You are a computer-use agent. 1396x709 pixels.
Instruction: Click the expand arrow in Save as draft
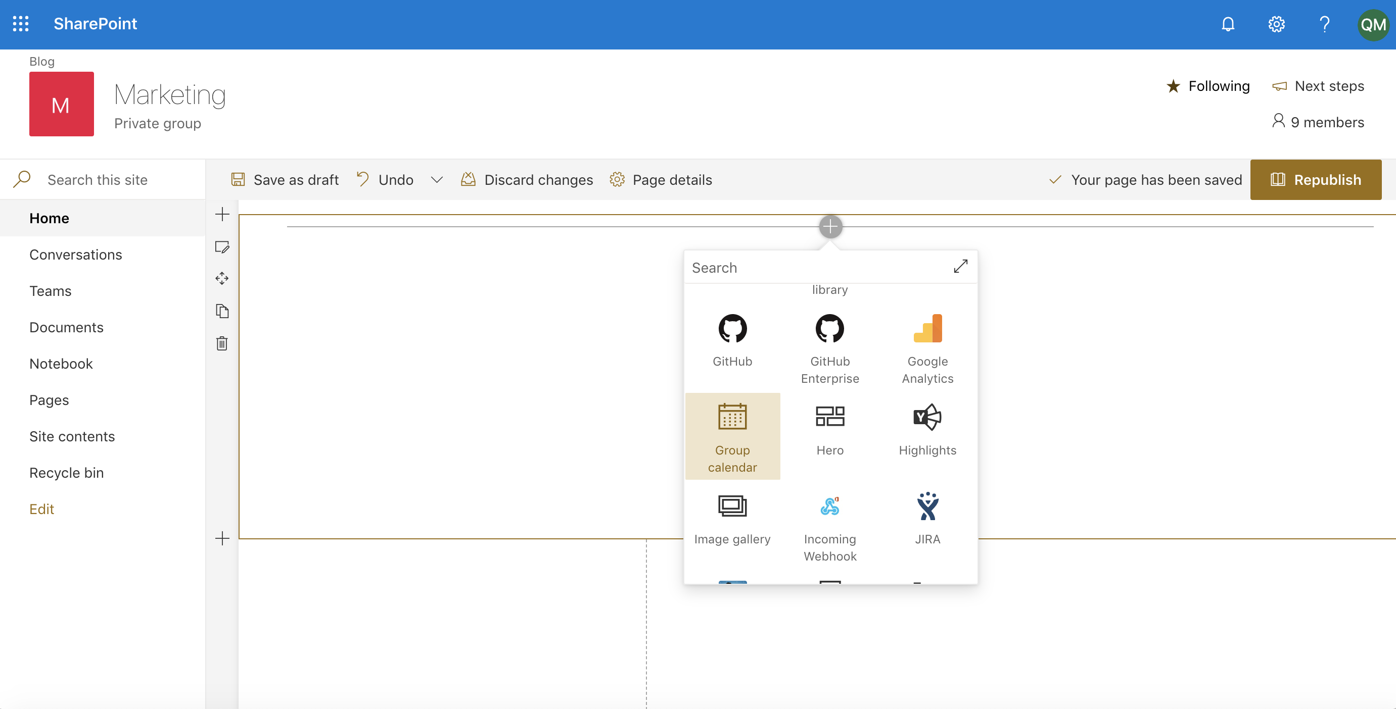(437, 179)
